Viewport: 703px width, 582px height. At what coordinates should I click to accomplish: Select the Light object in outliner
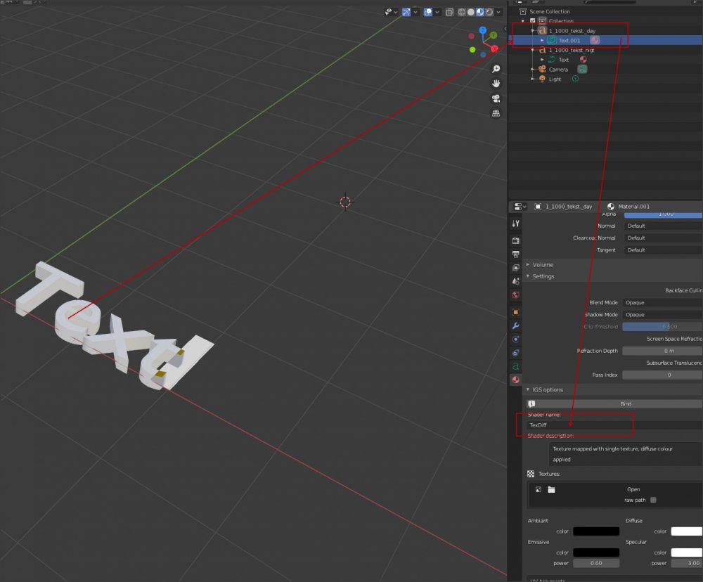[x=555, y=79]
